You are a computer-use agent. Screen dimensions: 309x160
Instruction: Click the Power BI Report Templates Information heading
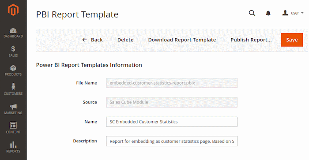89,65
